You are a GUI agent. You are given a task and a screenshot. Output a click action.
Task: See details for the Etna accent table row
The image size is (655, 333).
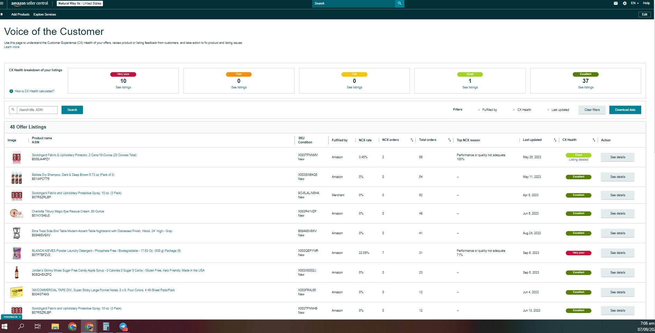(618, 233)
